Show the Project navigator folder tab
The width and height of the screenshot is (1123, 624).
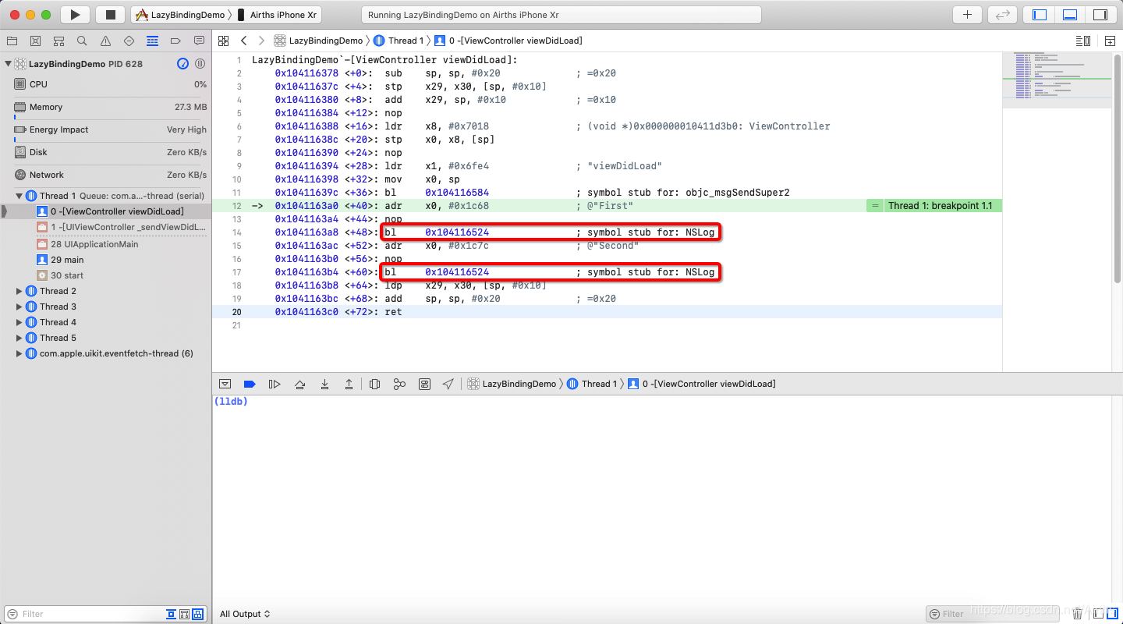12,41
